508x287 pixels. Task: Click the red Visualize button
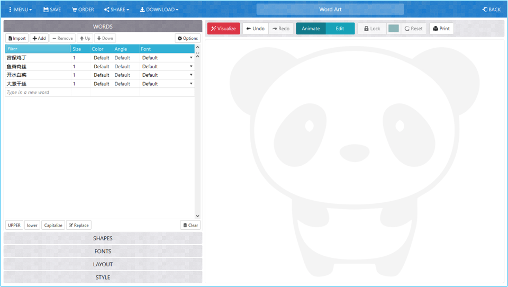(223, 29)
